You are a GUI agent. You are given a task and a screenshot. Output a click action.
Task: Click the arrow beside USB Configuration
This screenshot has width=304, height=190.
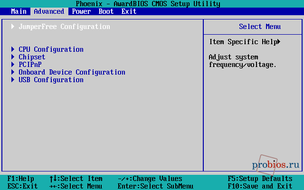pyautogui.click(x=13, y=79)
